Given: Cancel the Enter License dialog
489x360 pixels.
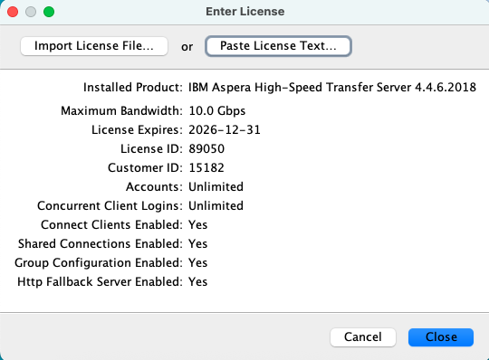Looking at the screenshot, I should tap(363, 337).
